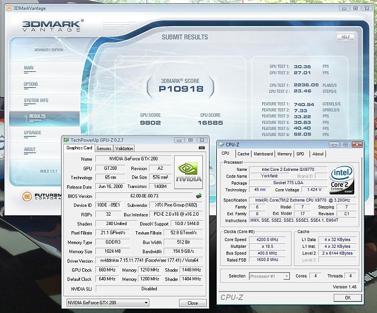Viewport: 377px width, 313px height.
Task: Click the Level 2 cache 2 x 6144 KBytes
Action: [x=337, y=253]
